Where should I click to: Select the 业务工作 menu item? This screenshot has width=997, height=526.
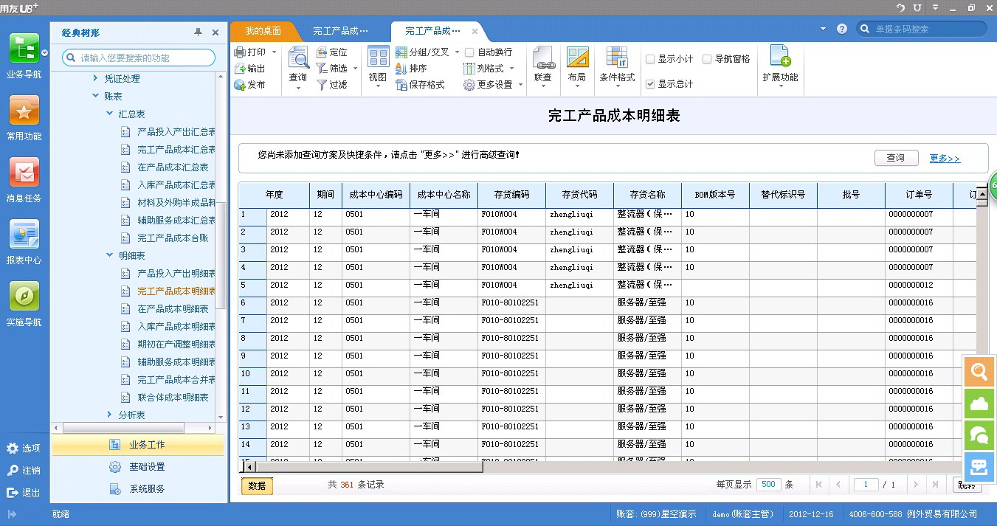click(138, 445)
